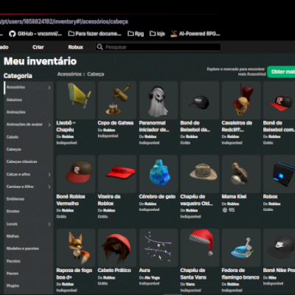
Task: Open the Boné Nike Pro thumbnail
Action: [x=279, y=248]
